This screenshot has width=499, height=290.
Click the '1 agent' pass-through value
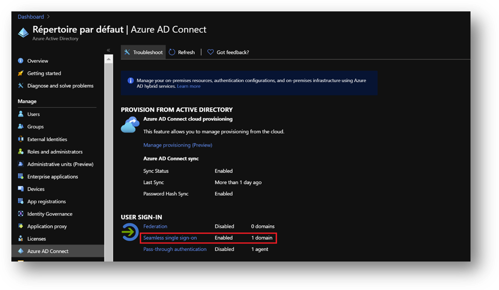(x=260, y=249)
